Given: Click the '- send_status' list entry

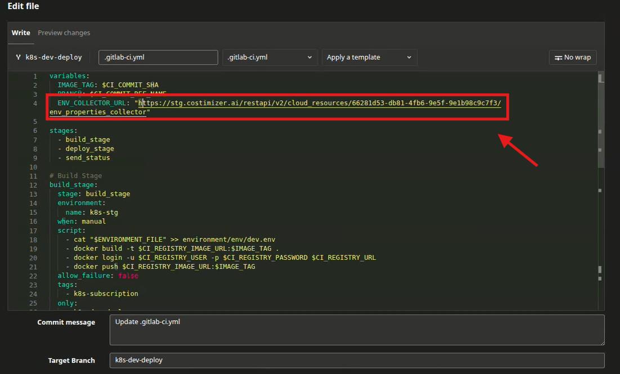Looking at the screenshot, I should click(x=84, y=157).
